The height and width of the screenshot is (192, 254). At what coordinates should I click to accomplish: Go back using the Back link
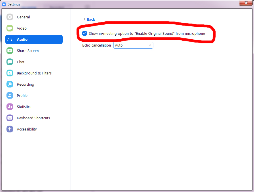91,19
